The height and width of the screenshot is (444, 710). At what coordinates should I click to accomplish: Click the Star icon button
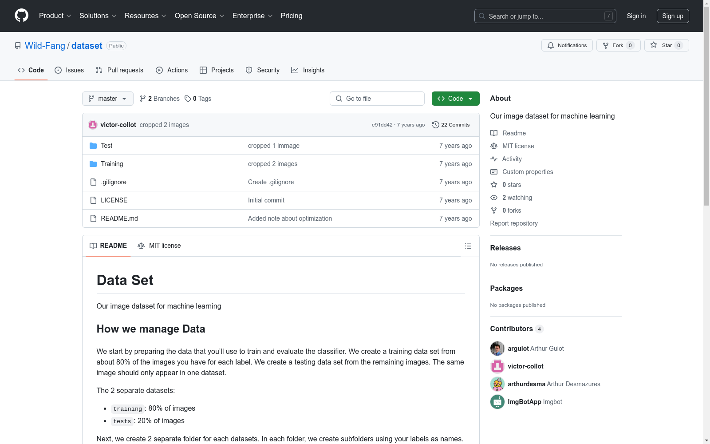point(654,45)
